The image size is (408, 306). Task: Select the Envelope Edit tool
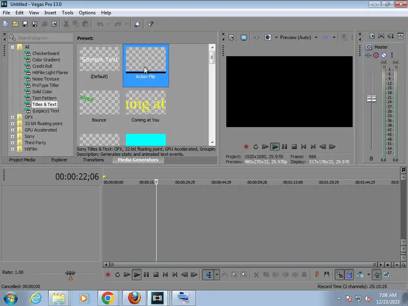(225, 275)
